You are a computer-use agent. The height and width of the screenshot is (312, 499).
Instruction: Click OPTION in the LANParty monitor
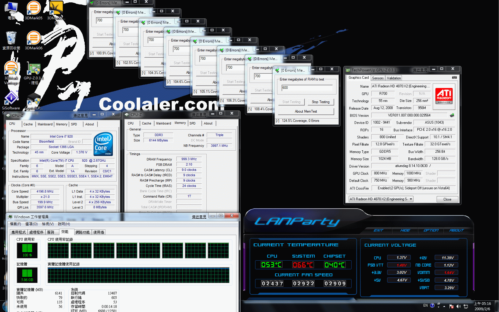point(431,230)
